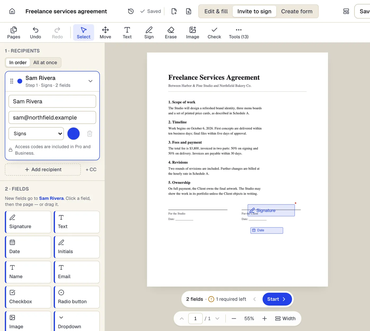Viewport: 370px width, 331px height.
Task: Click the Start button
Action: pos(277,299)
